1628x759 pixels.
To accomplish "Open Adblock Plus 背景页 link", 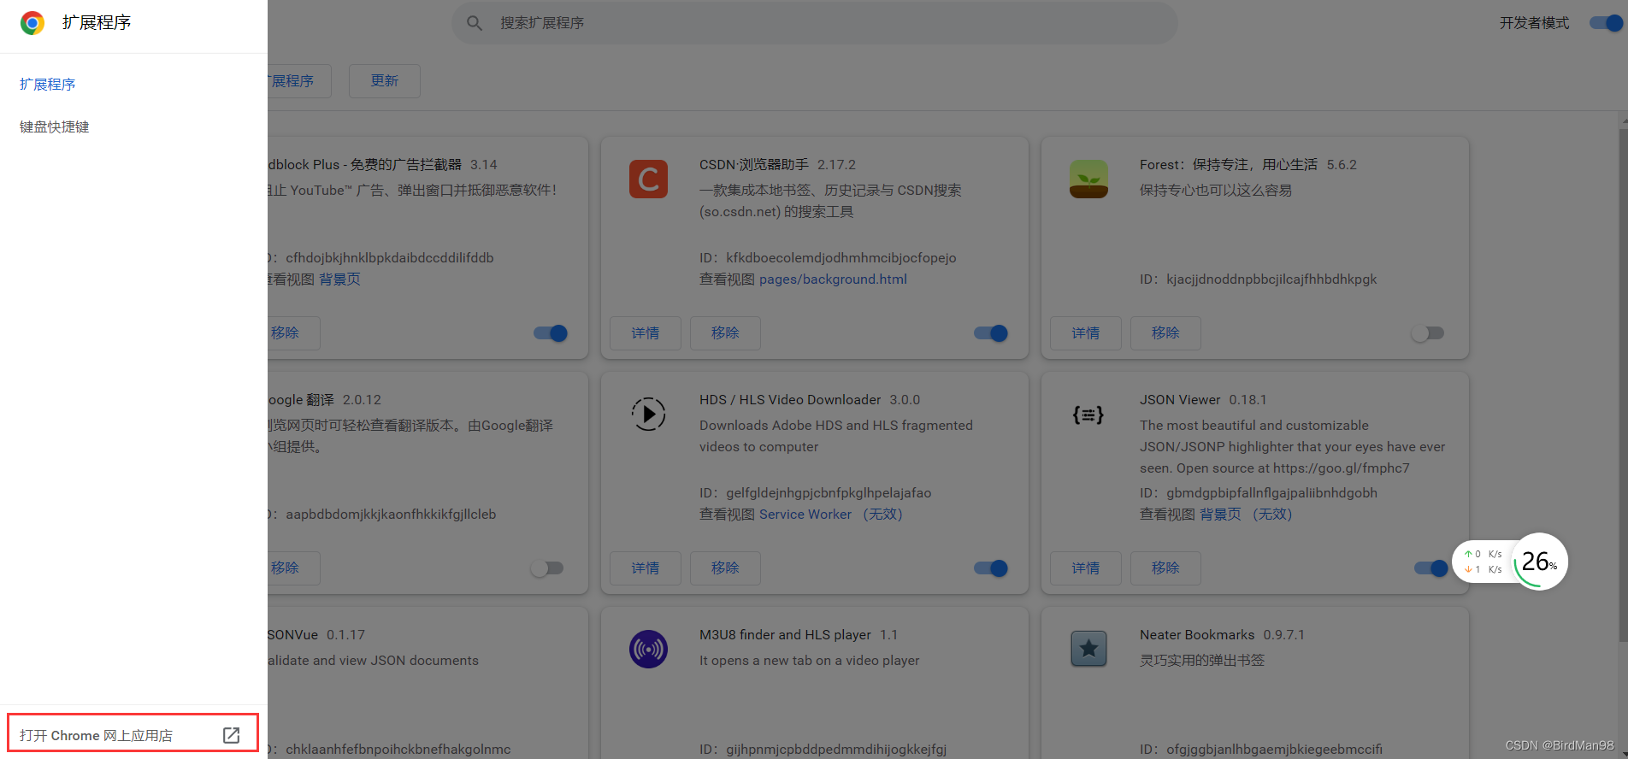I will click(339, 279).
